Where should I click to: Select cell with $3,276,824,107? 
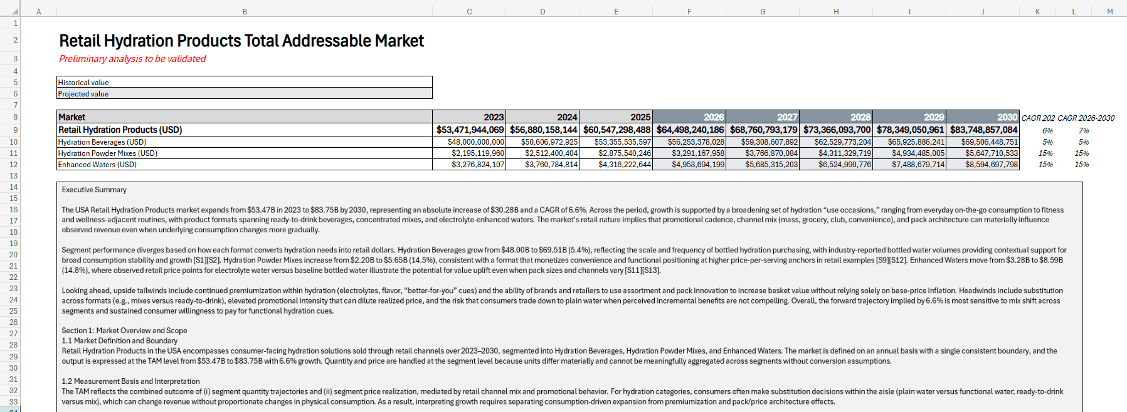point(469,165)
